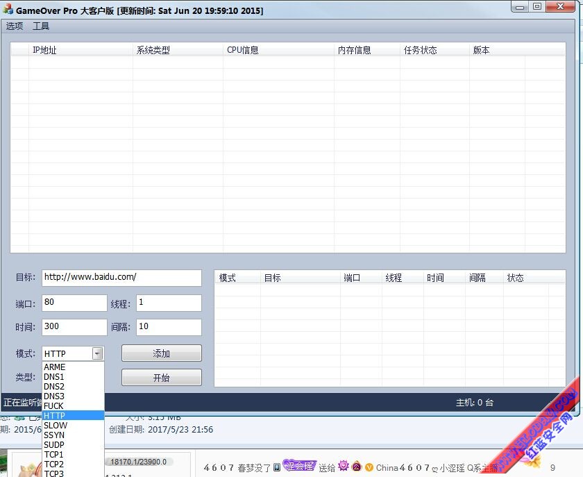Click the GameOver Pro title bar icon
Image resolution: width=583 pixels, height=477 pixels.
click(8, 9)
